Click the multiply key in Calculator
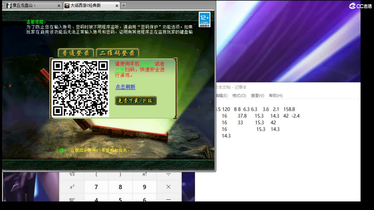This screenshot has width=374, height=210. (168, 187)
